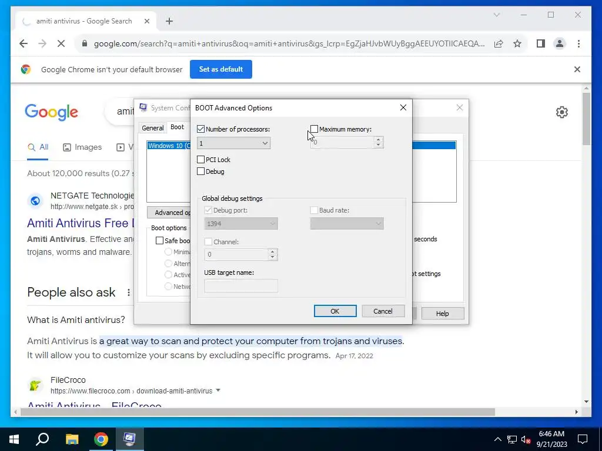Uncheck Number of processors checkbox
This screenshot has height=451, width=602.
tap(200, 129)
